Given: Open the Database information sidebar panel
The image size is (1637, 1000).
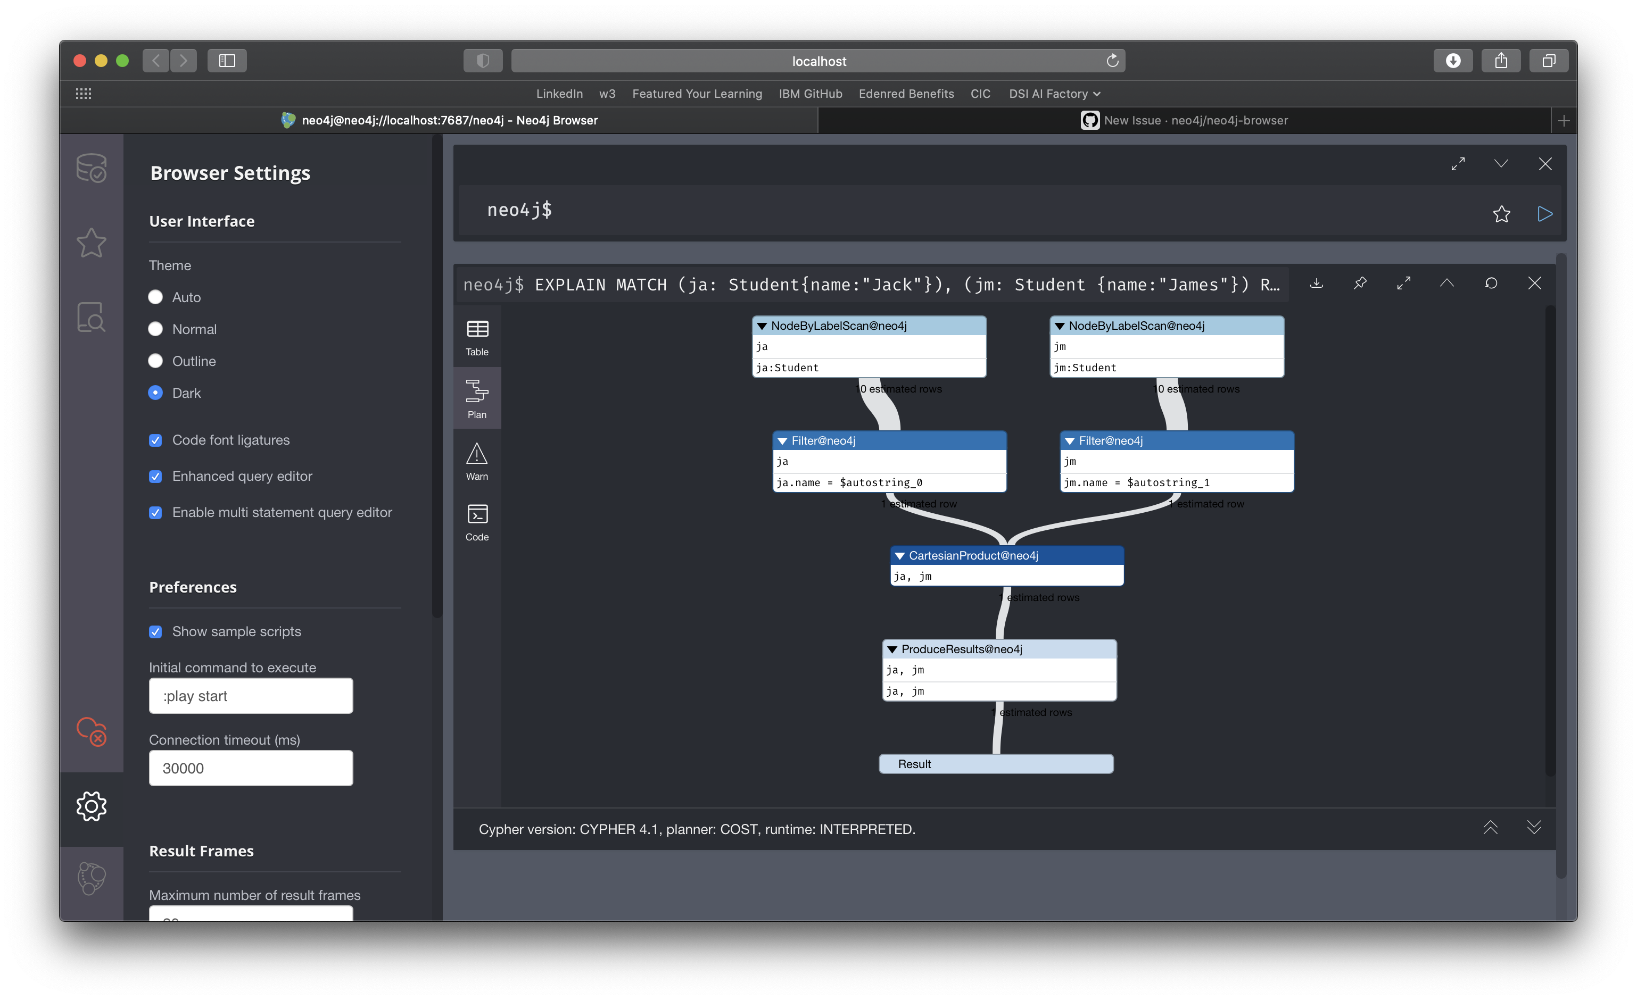Looking at the screenshot, I should pos(92,169).
